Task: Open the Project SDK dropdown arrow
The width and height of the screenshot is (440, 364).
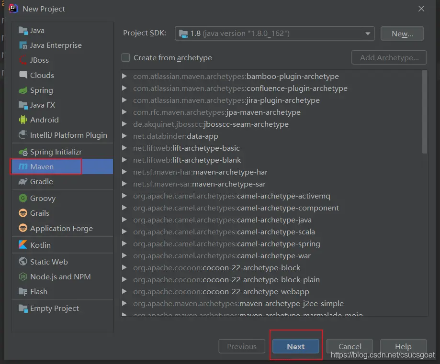Action: [x=368, y=33]
